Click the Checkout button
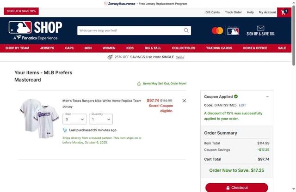 click(237, 187)
